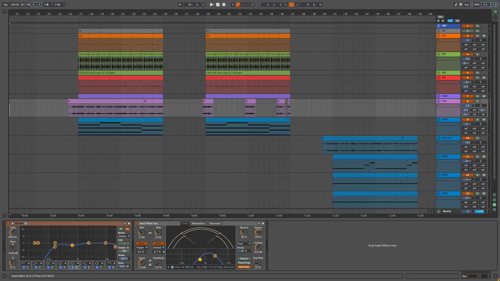Open Echo Mid Triplet mode dropdown

click(x=142, y=247)
